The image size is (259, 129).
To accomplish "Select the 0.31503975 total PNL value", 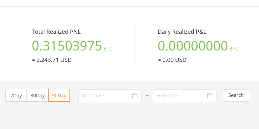I will point(67,46).
